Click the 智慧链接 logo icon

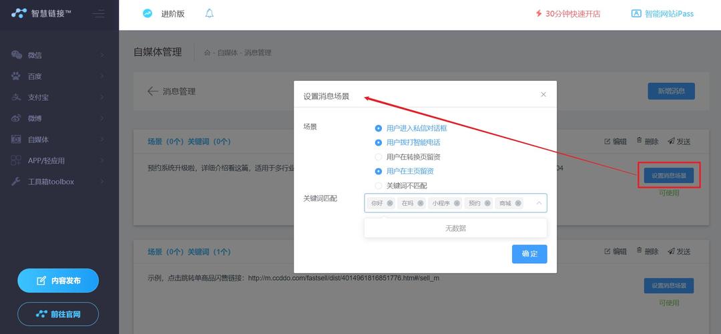click(x=19, y=13)
